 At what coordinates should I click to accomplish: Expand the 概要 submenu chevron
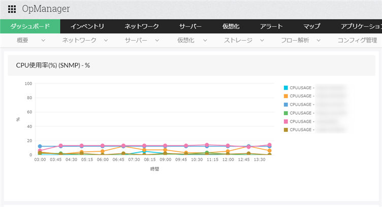point(43,41)
